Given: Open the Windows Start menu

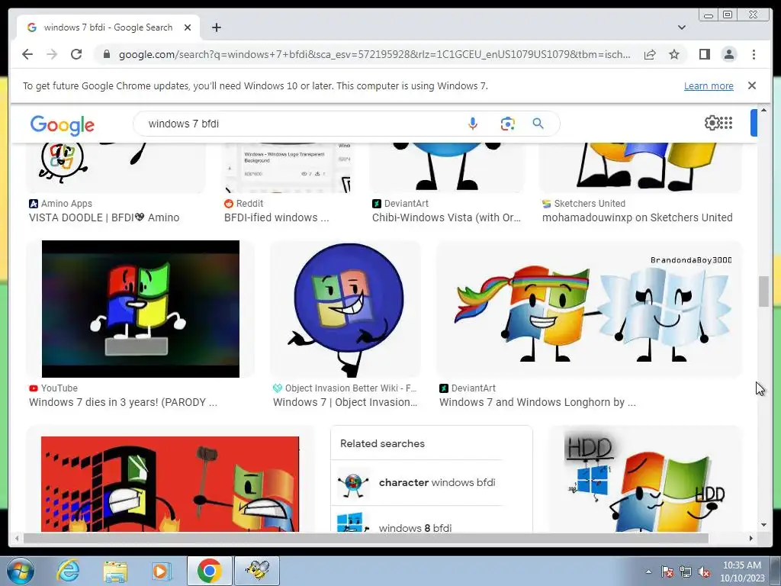Looking at the screenshot, I should [21, 571].
